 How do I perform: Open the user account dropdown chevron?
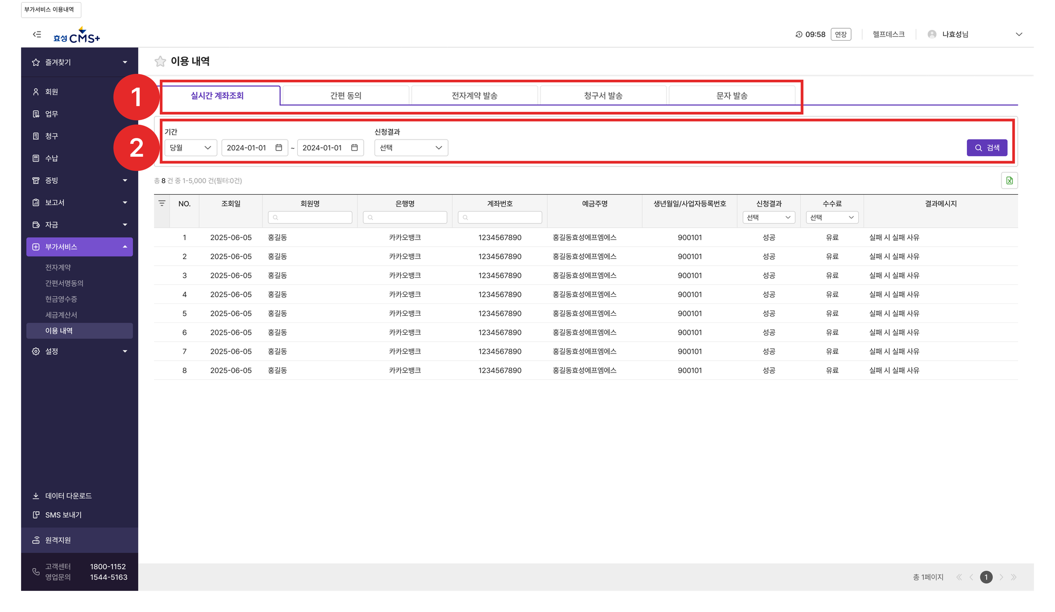click(1018, 35)
